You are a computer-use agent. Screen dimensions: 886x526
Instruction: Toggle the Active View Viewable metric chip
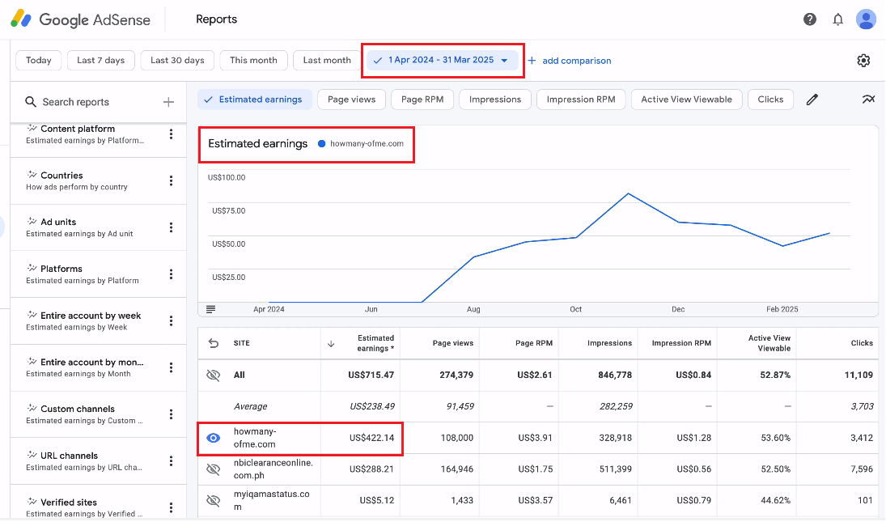(x=686, y=100)
